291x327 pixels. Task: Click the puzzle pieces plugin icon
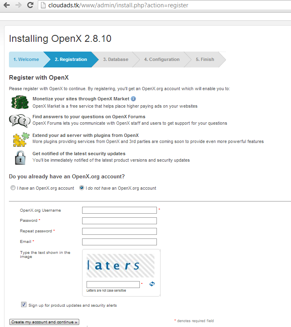pyautogui.click(x=21, y=139)
